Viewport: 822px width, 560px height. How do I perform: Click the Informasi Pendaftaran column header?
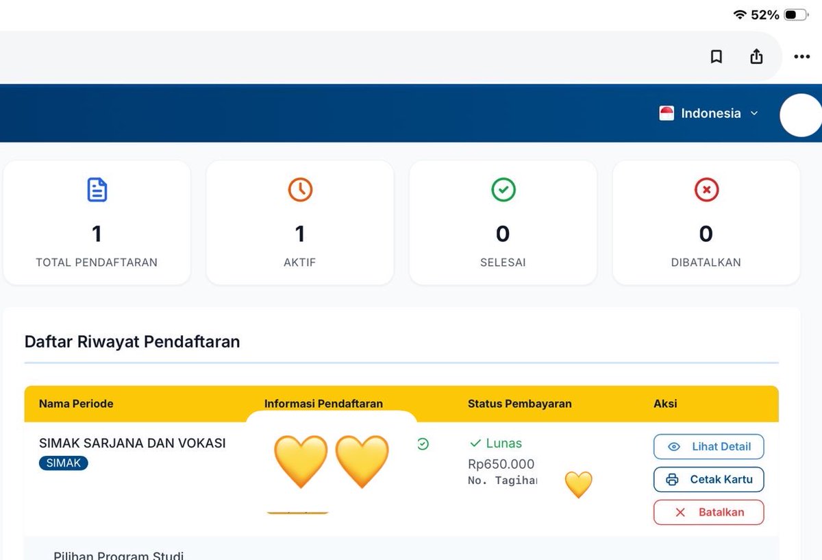323,404
